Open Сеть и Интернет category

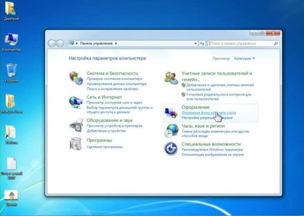click(104, 97)
